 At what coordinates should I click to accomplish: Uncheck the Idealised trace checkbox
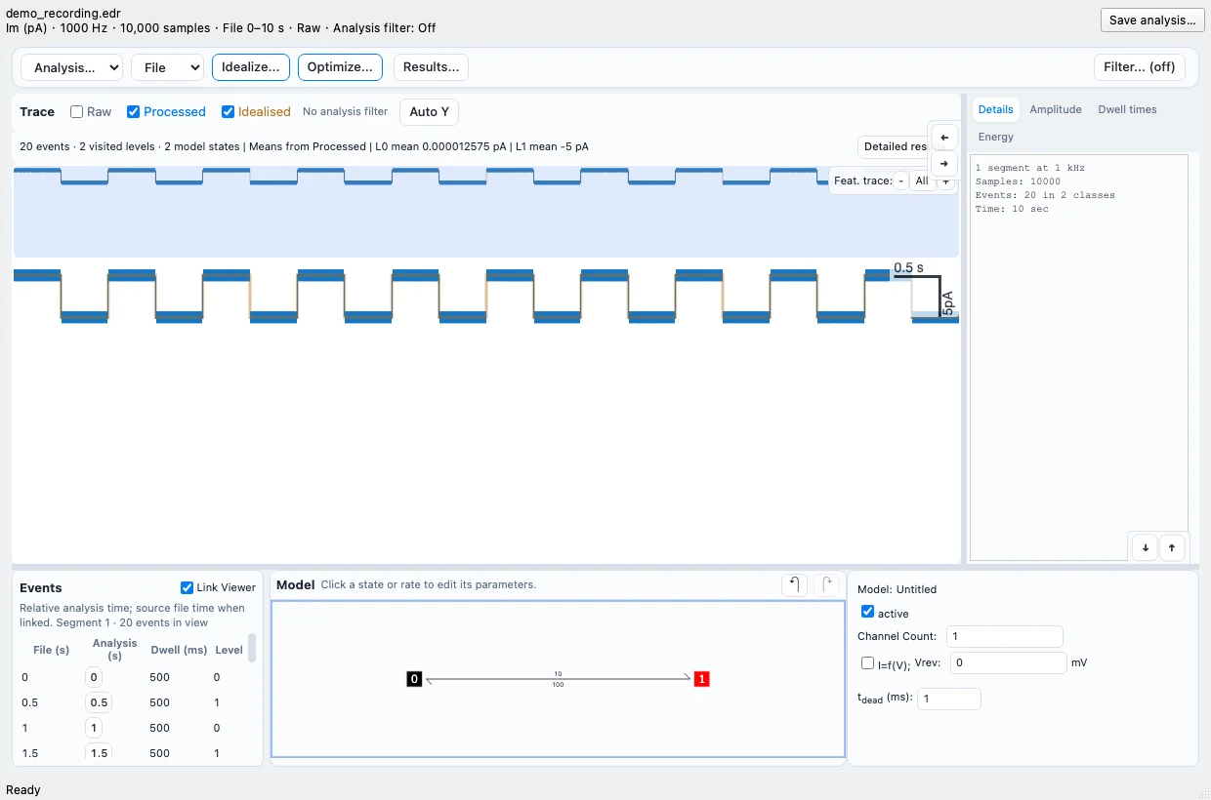pos(229,112)
